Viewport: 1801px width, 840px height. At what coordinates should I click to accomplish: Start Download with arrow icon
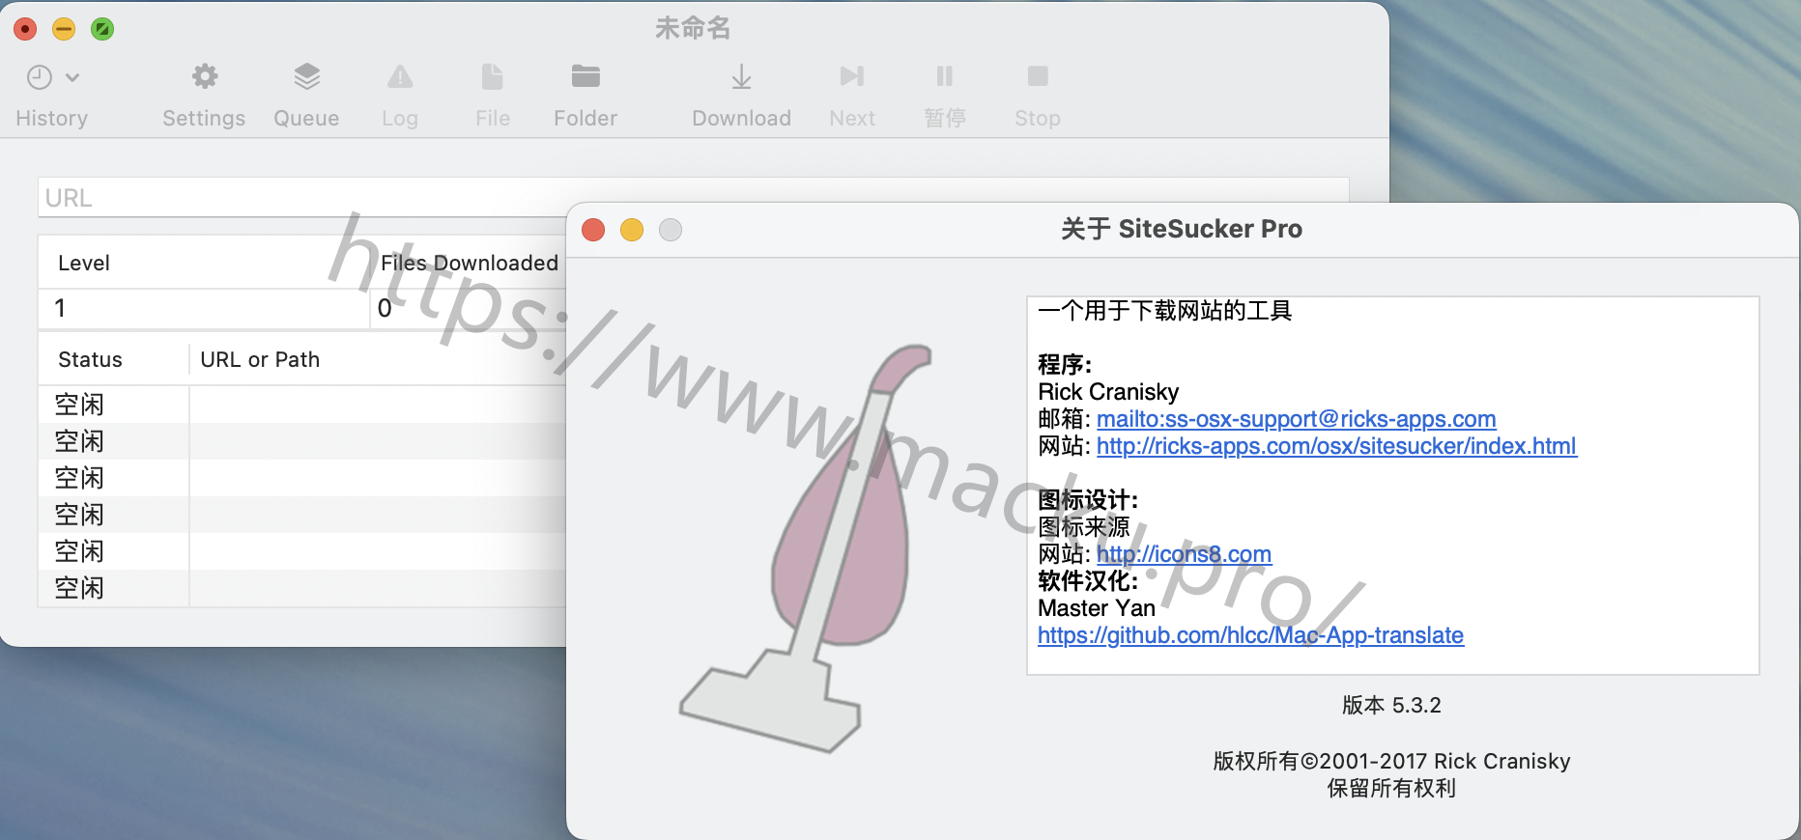click(741, 76)
